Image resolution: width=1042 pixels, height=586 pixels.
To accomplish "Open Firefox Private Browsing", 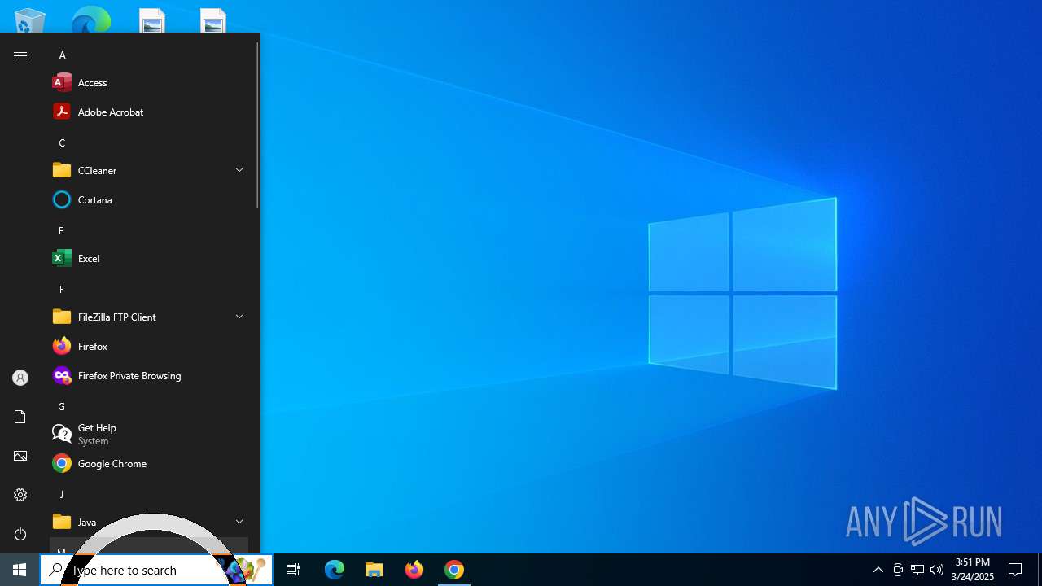I will 149,375.
